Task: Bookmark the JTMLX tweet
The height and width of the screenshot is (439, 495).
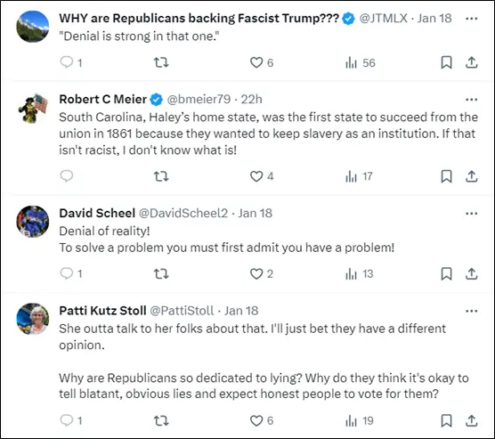Action: click(446, 62)
